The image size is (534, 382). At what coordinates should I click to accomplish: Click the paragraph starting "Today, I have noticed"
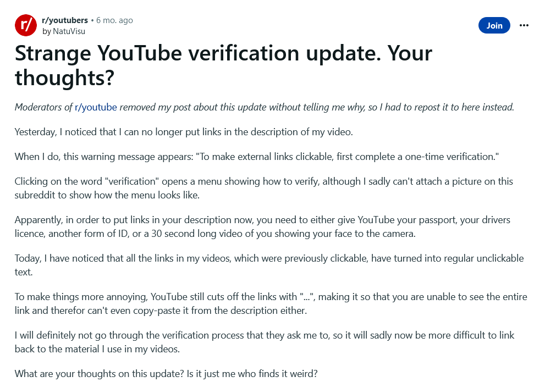click(269, 265)
